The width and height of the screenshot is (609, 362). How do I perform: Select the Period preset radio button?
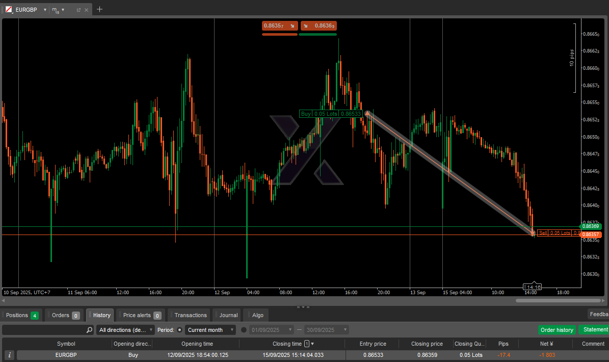[x=179, y=330]
